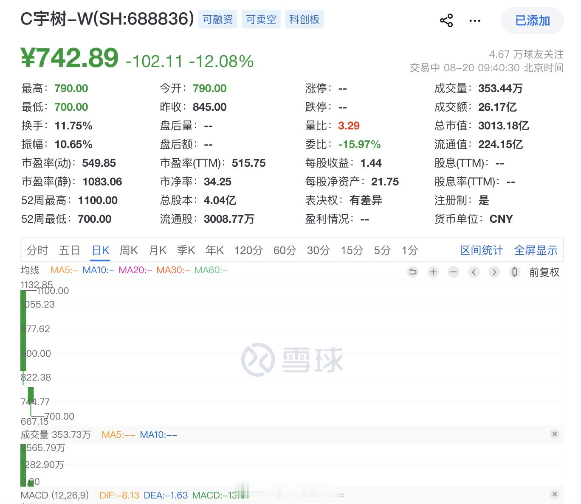
Task: Pan chart right with right arrow icon
Action: [494, 272]
